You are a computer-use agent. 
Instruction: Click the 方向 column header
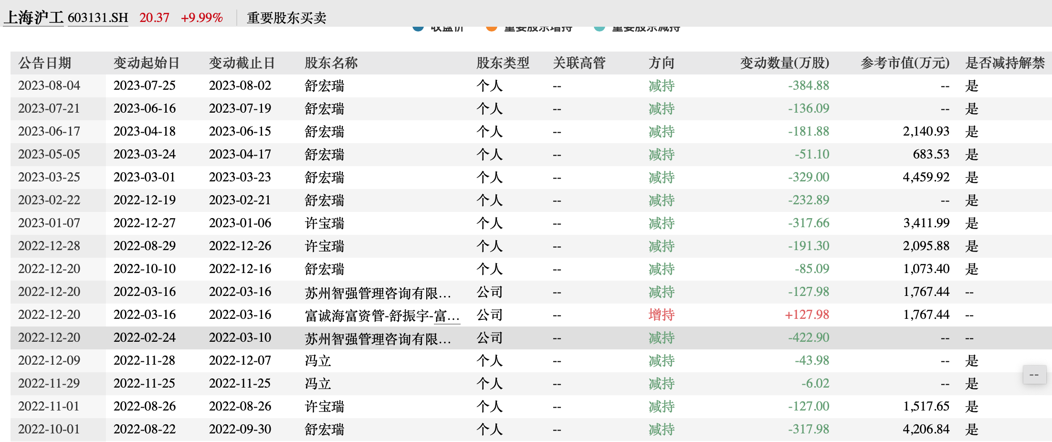point(662,63)
